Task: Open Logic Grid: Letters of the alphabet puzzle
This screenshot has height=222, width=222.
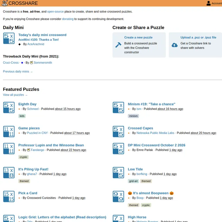Action: pyautogui.click(x=62, y=217)
